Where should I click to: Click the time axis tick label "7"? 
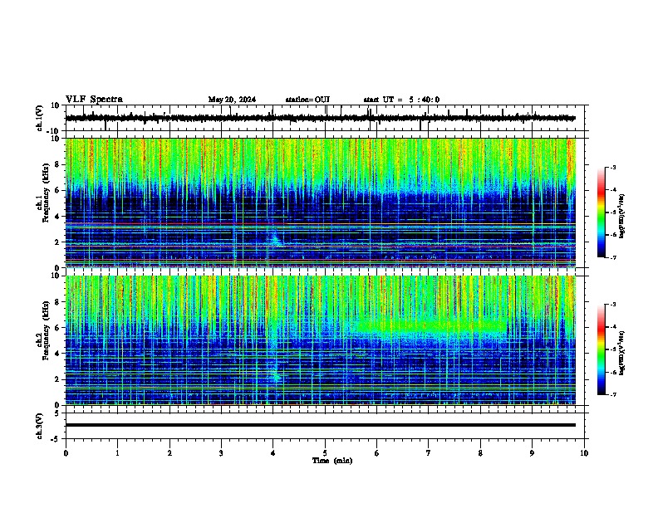(429, 453)
